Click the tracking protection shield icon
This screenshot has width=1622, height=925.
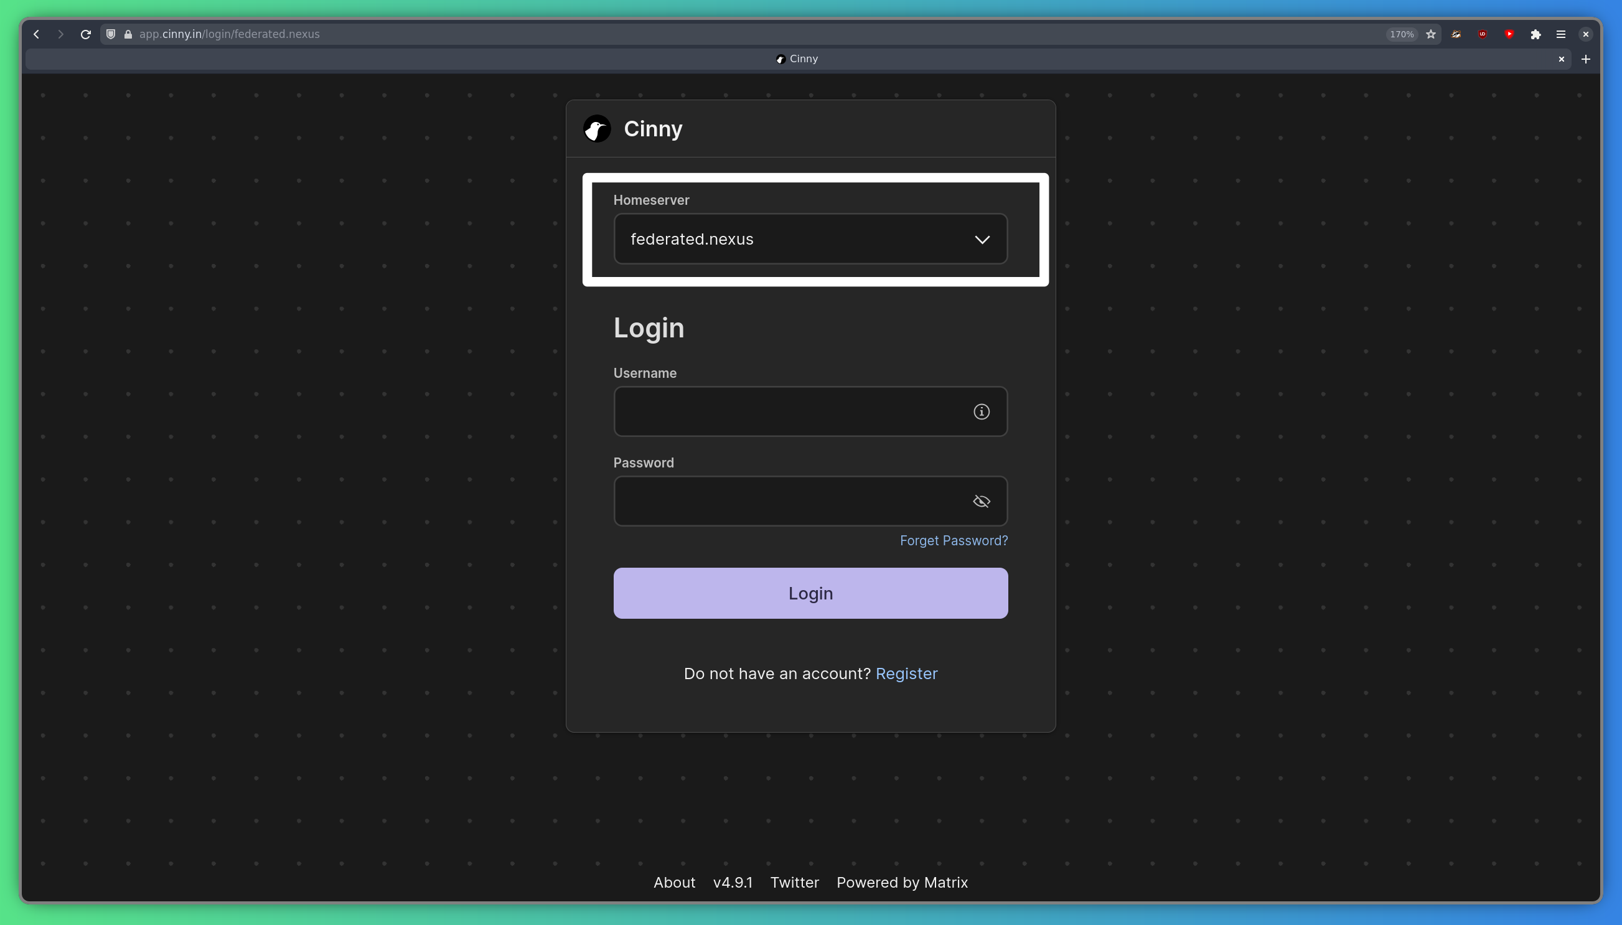point(110,34)
